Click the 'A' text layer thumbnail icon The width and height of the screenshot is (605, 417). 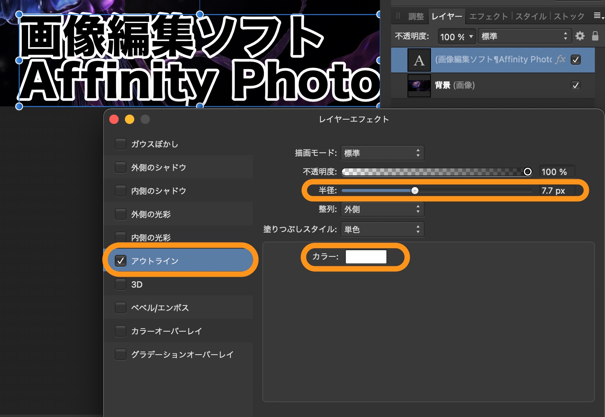click(419, 60)
